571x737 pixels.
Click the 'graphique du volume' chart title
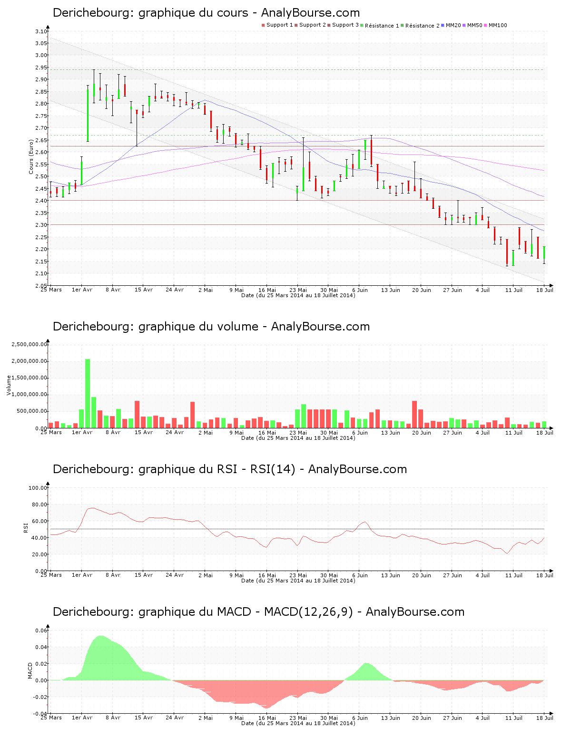[x=211, y=327]
